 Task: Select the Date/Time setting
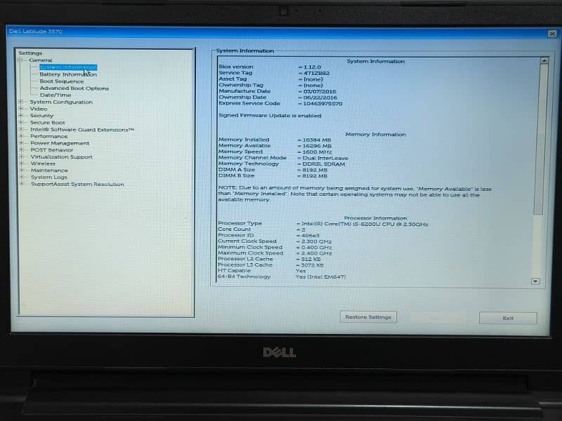coord(55,95)
